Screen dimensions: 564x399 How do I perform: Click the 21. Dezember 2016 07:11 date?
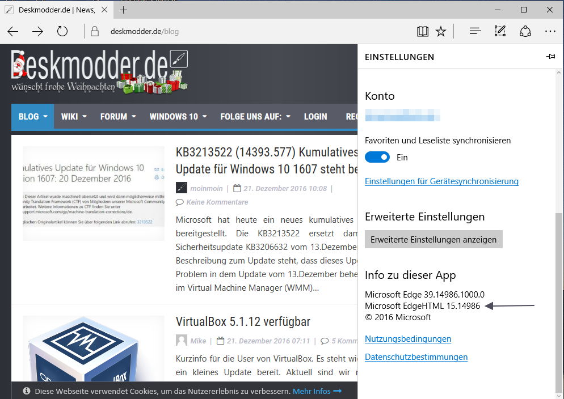[x=268, y=341]
